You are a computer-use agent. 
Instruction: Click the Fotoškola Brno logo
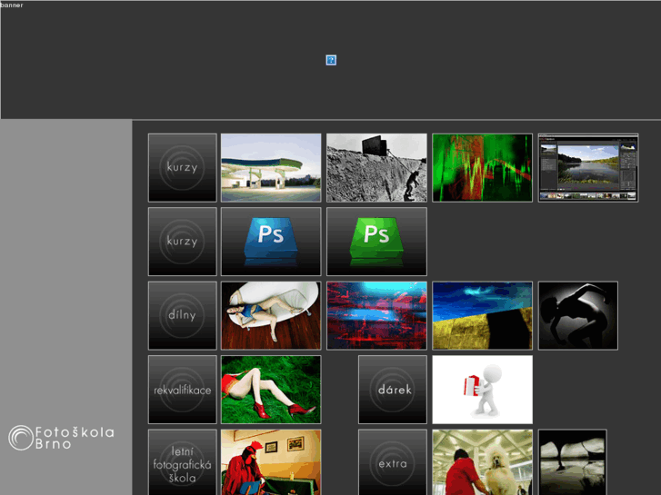(x=61, y=438)
